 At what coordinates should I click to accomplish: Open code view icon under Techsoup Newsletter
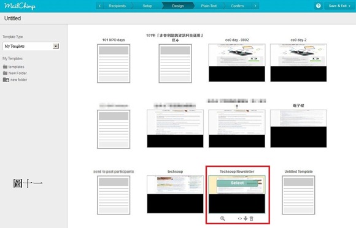coord(240,218)
